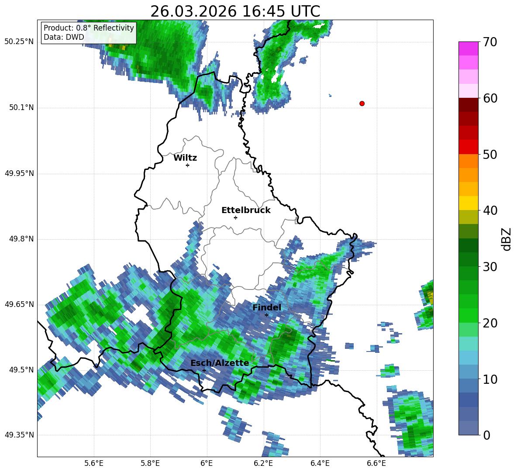Click the magenta top colorbar segment

(468, 49)
